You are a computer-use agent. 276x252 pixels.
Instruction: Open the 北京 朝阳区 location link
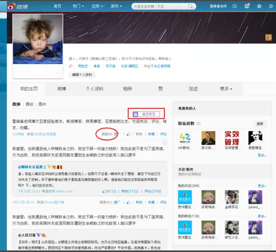[x=130, y=66]
